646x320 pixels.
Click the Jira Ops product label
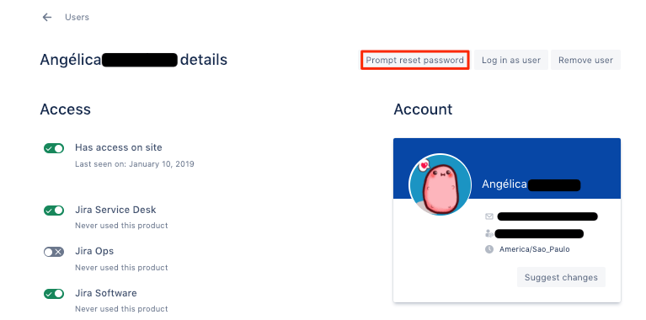[94, 251]
